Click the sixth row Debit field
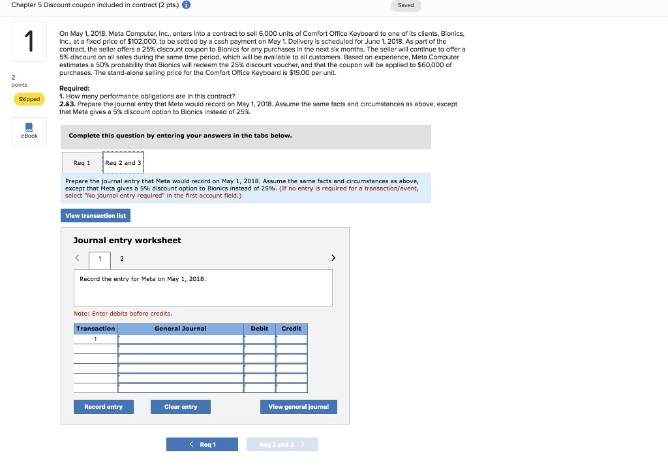Viewport: 668px width, 476px height. point(260,388)
